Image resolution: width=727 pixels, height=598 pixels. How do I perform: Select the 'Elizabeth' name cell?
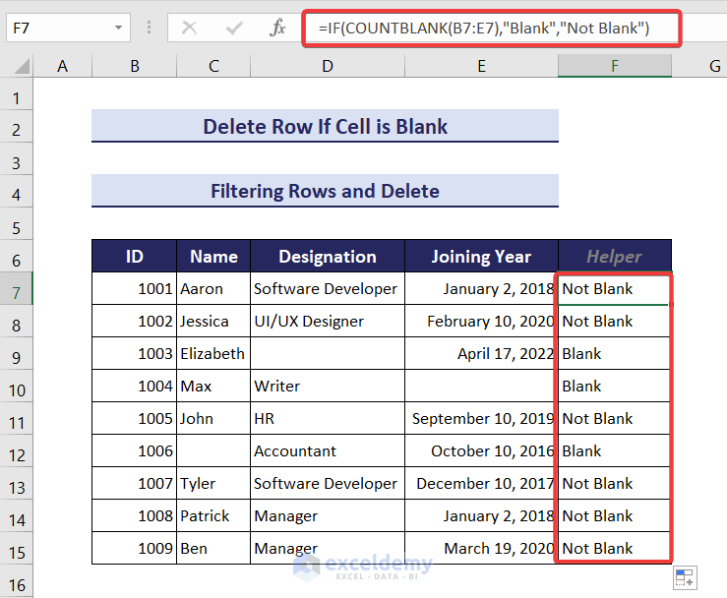213,353
